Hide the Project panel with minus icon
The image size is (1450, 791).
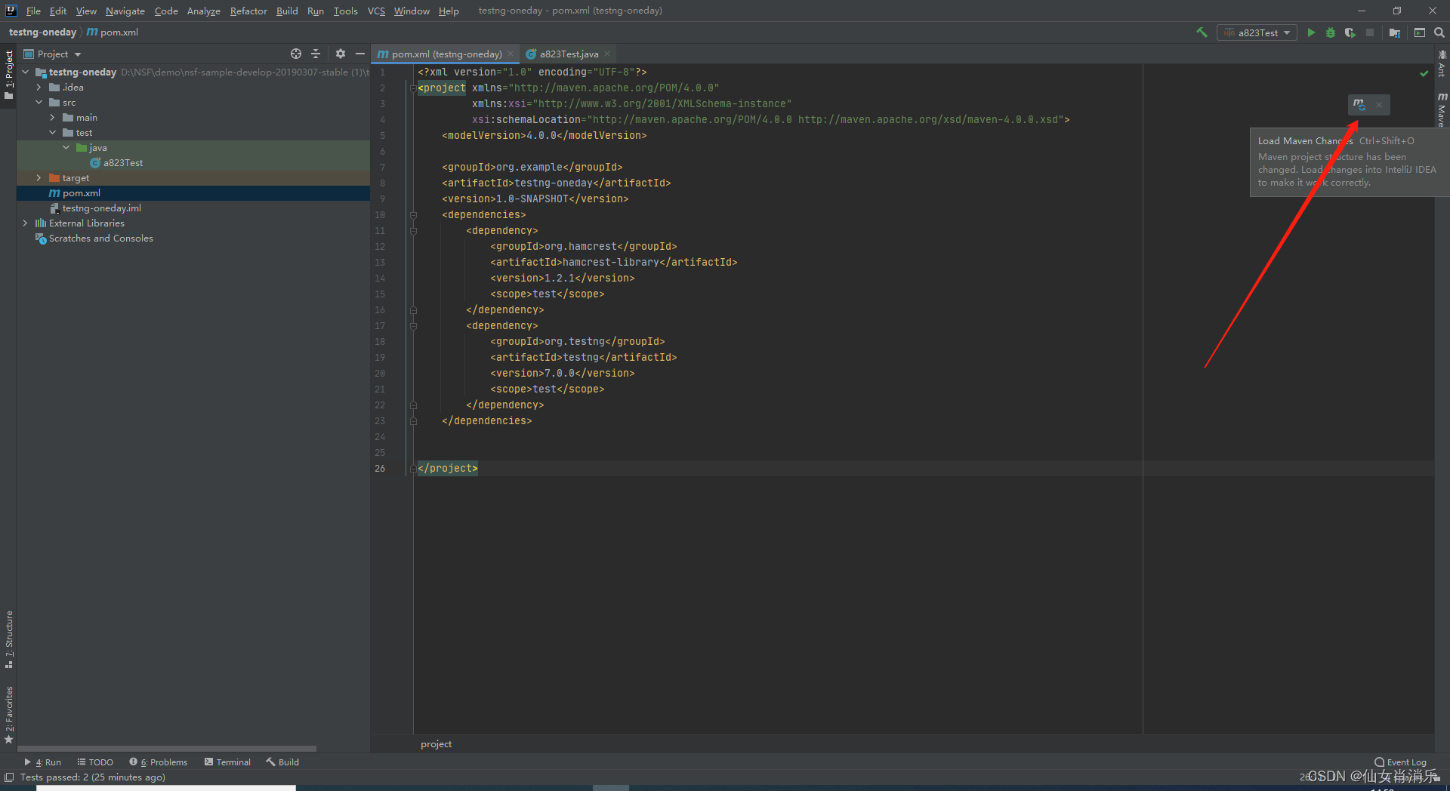360,54
